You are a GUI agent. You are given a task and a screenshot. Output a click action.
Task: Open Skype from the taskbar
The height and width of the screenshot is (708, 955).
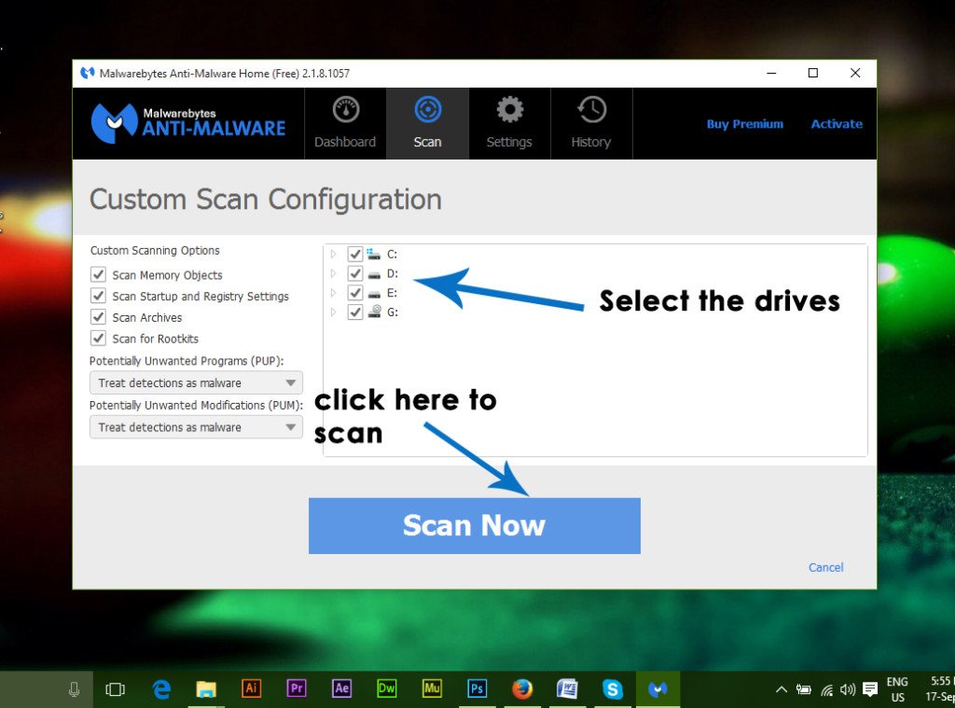612,689
